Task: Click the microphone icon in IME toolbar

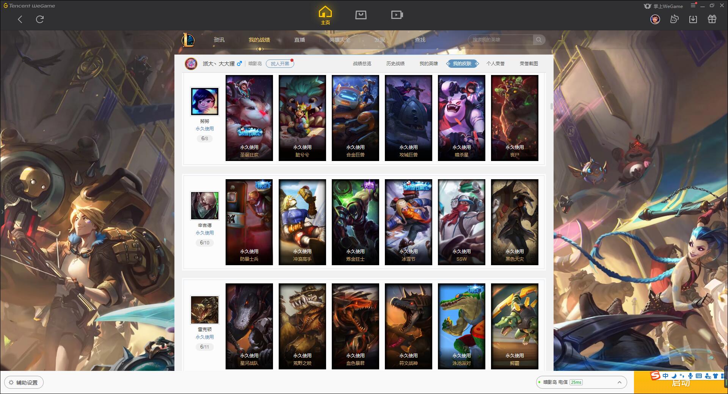Action: (690, 376)
